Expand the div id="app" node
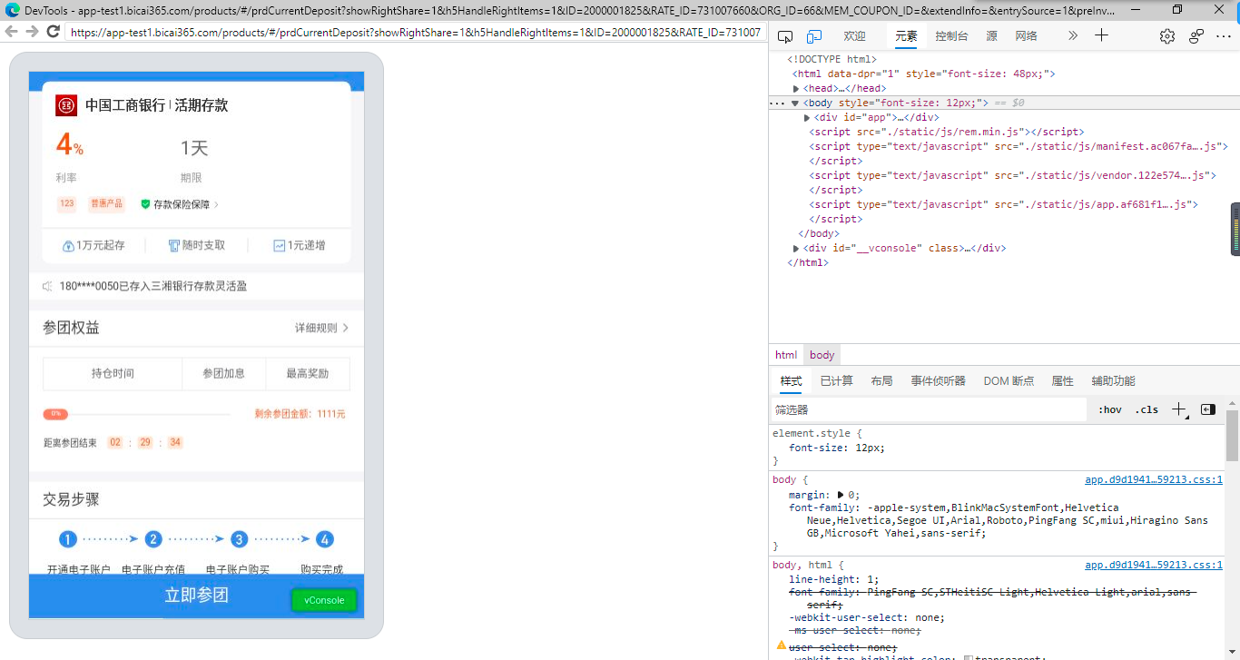Viewport: 1240px width, 660px height. tap(807, 118)
